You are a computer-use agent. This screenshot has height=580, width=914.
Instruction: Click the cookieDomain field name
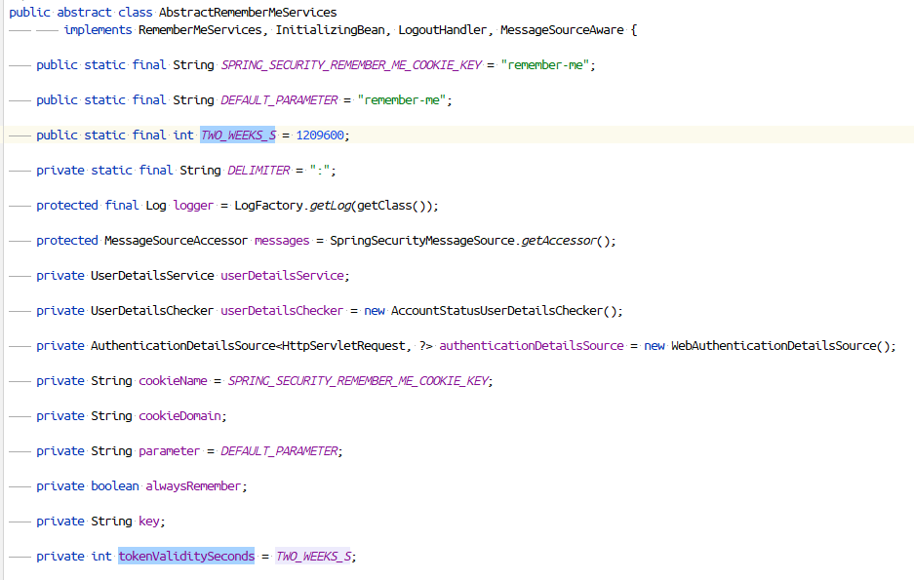180,416
